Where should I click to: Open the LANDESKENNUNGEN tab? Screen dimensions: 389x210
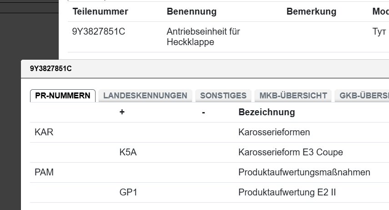[x=145, y=96]
